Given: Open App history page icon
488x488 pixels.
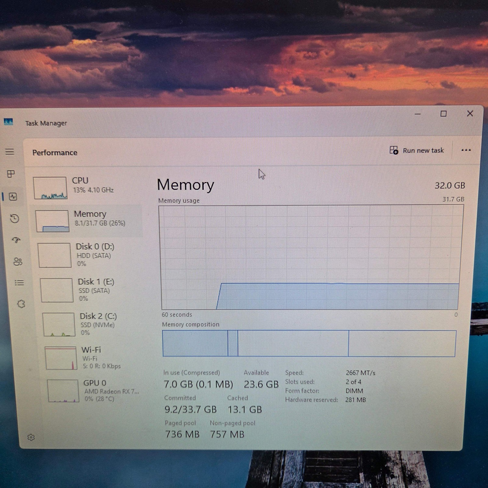Looking at the screenshot, I should click(x=15, y=218).
